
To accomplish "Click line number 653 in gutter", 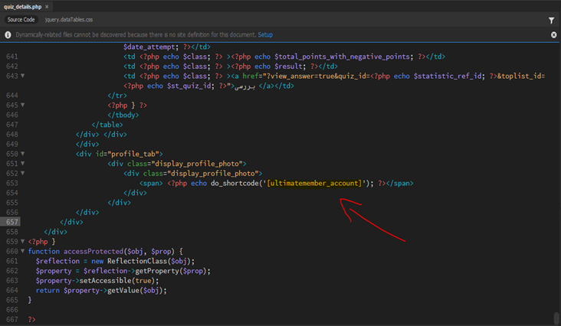I will tap(11, 183).
